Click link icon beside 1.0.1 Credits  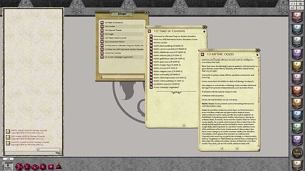[102, 26]
